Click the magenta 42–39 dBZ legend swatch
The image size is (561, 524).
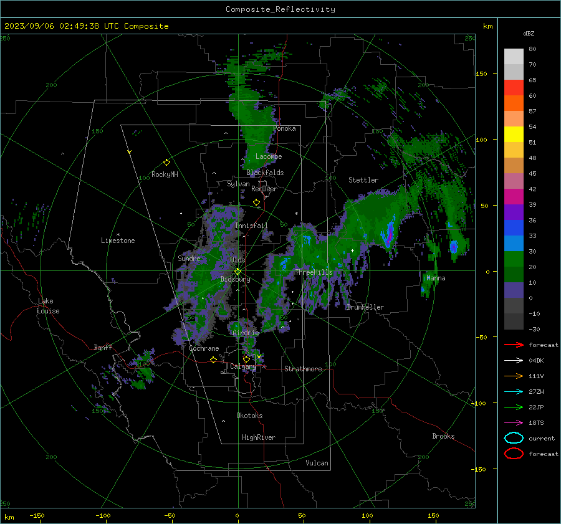pyautogui.click(x=514, y=197)
